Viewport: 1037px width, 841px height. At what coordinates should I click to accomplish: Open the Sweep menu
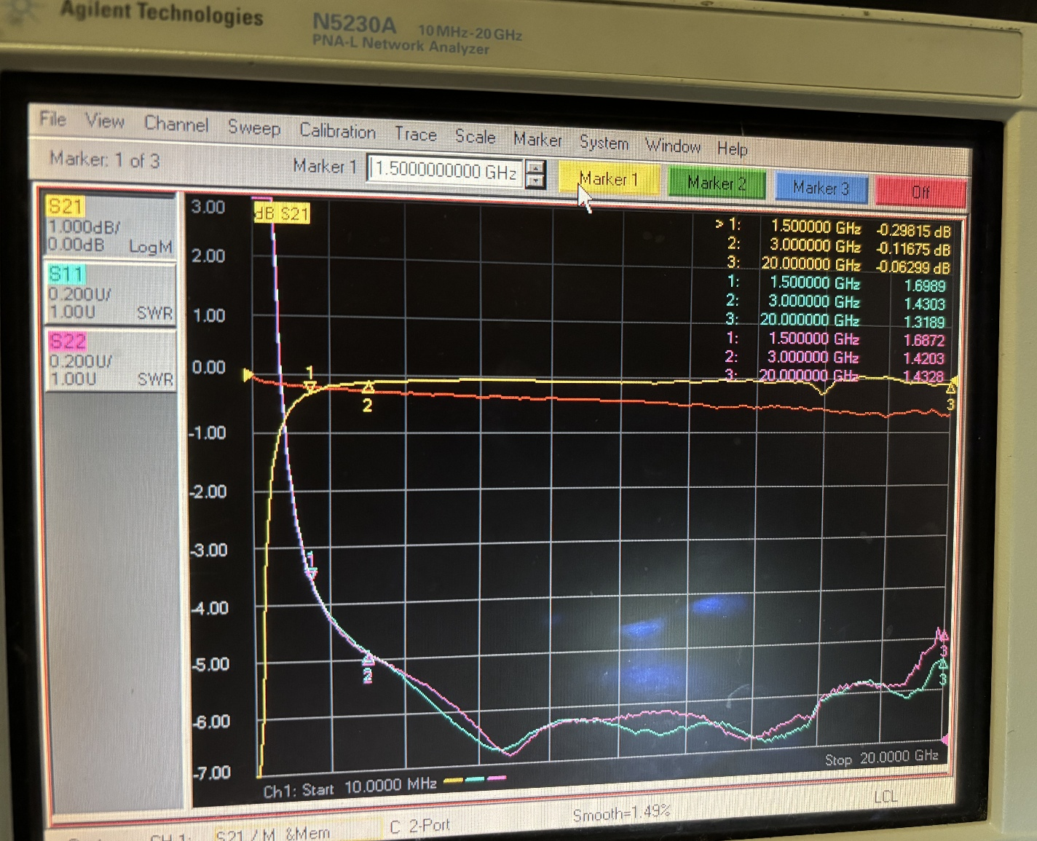point(253,127)
